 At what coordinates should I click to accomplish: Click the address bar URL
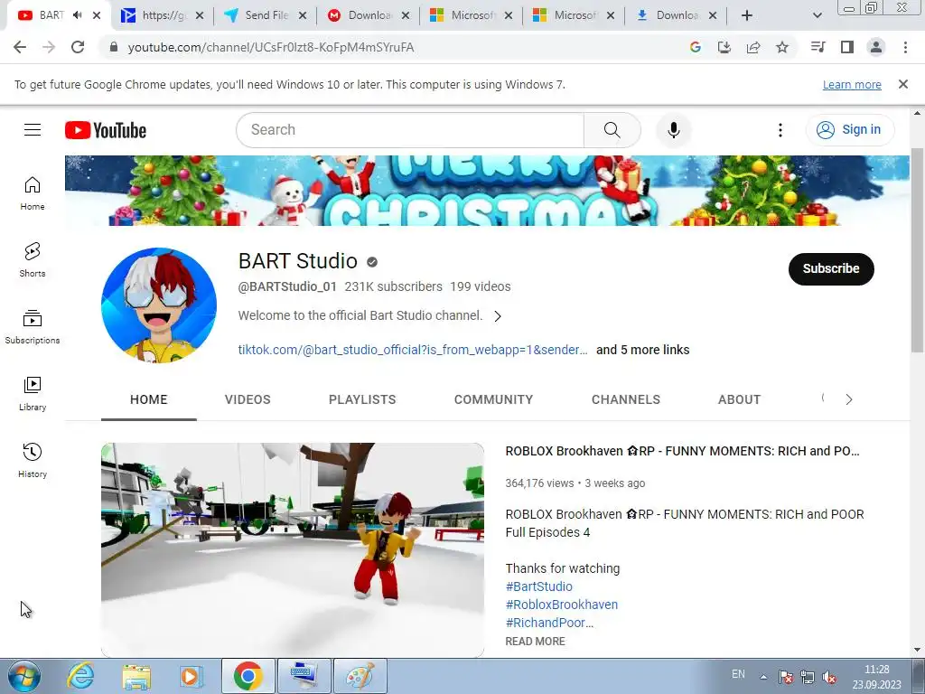271,47
